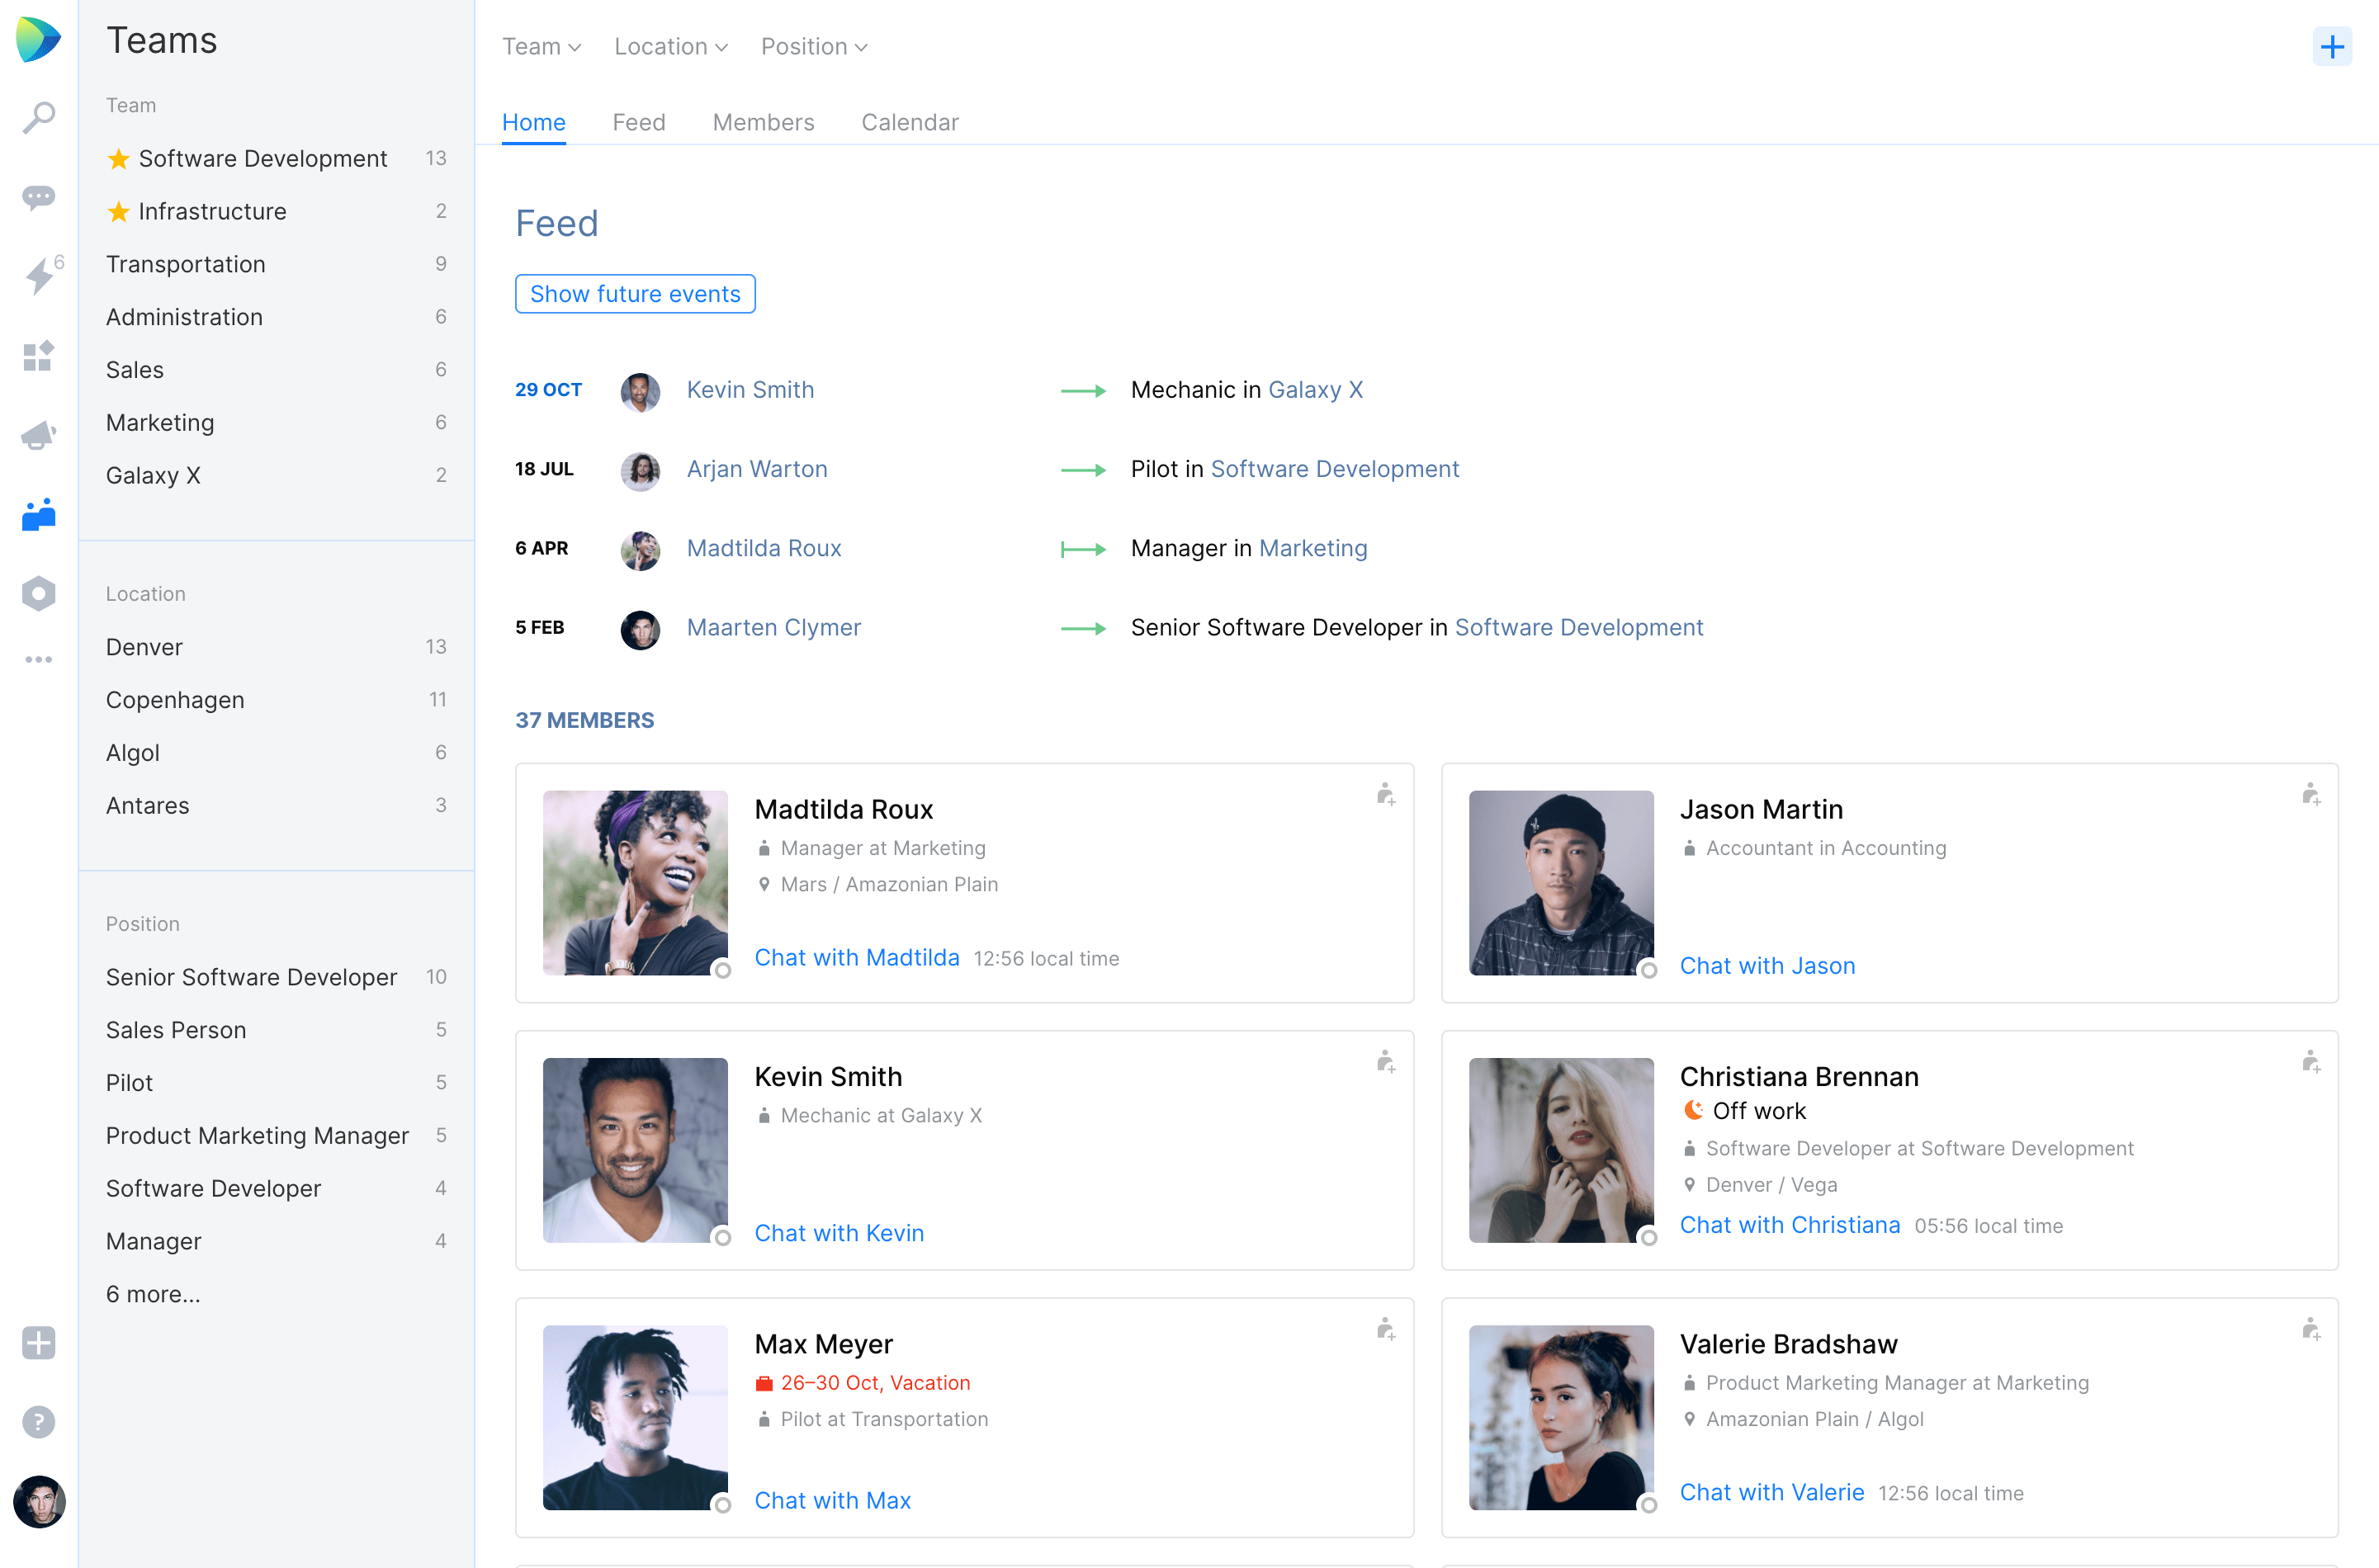This screenshot has height=1568, width=2379.
Task: Click the lightning bolt activity icon
Action: coord(38,276)
